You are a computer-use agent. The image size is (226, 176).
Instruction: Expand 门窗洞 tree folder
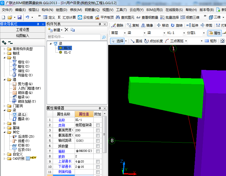tap(4, 106)
